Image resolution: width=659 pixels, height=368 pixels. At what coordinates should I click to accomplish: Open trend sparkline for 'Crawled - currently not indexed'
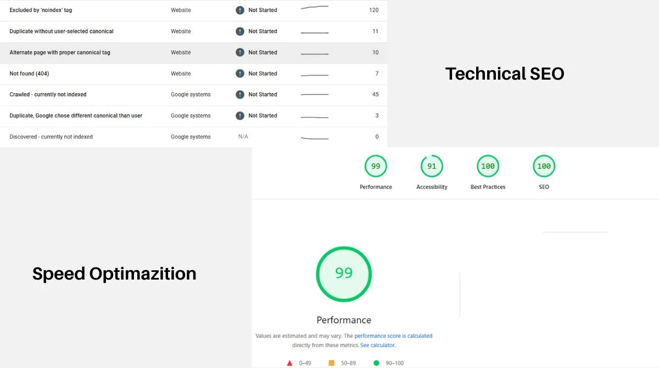[x=315, y=95]
